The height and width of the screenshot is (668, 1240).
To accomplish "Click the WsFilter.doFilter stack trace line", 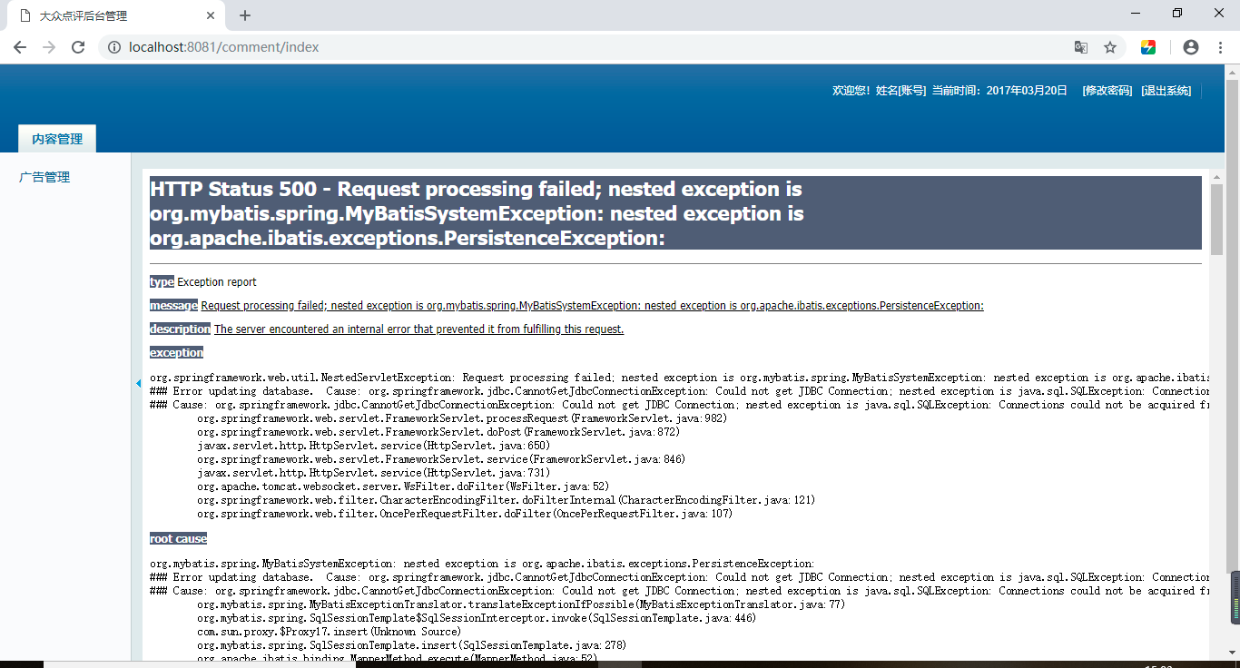I will [403, 486].
